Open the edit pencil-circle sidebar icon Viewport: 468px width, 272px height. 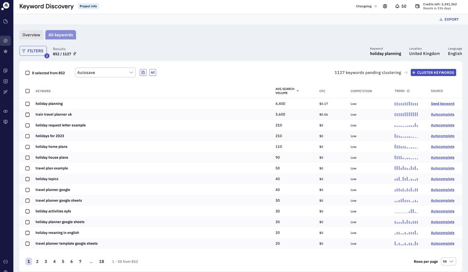click(5, 81)
